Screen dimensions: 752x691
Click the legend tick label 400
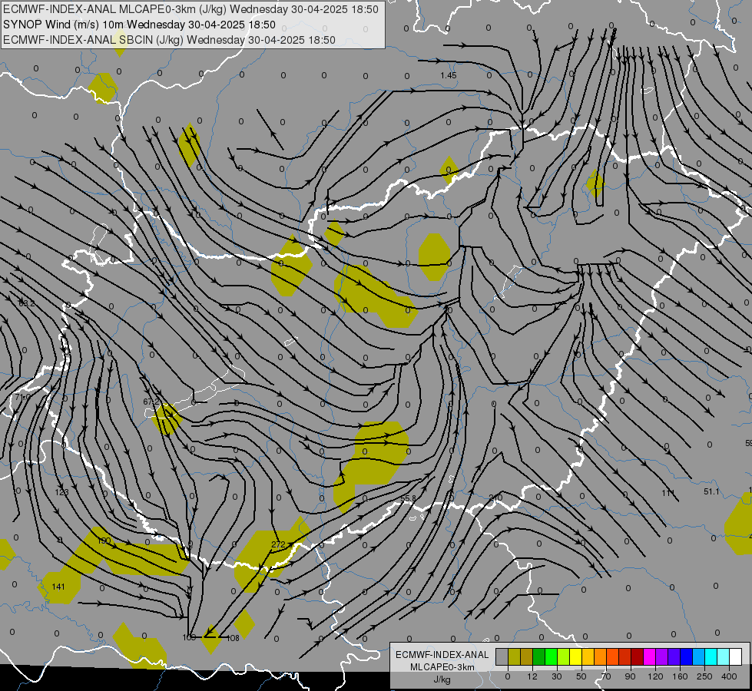pos(729,676)
